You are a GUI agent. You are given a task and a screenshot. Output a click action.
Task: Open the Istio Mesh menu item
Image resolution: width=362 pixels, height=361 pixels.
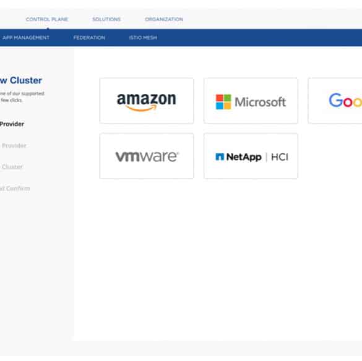pyautogui.click(x=143, y=38)
